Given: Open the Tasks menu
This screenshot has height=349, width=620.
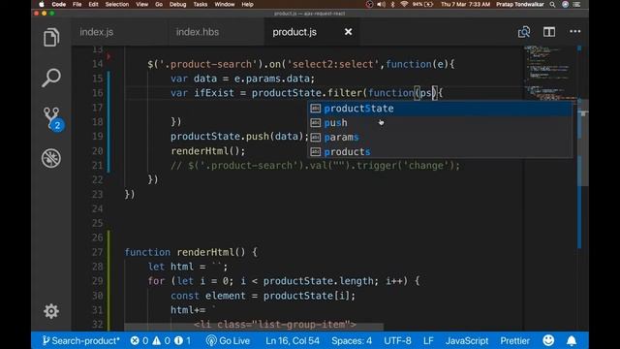Looking at the screenshot, I should [x=201, y=4].
